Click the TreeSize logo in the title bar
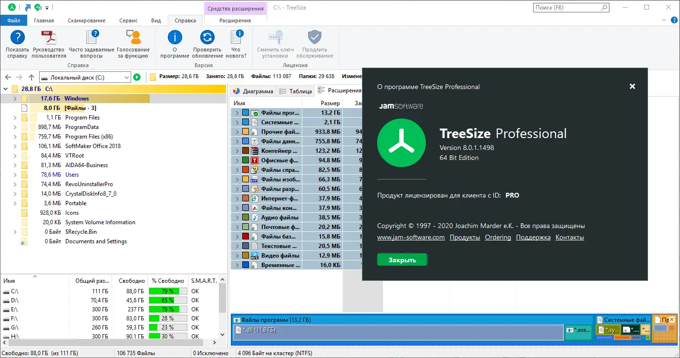 [x=12, y=8]
